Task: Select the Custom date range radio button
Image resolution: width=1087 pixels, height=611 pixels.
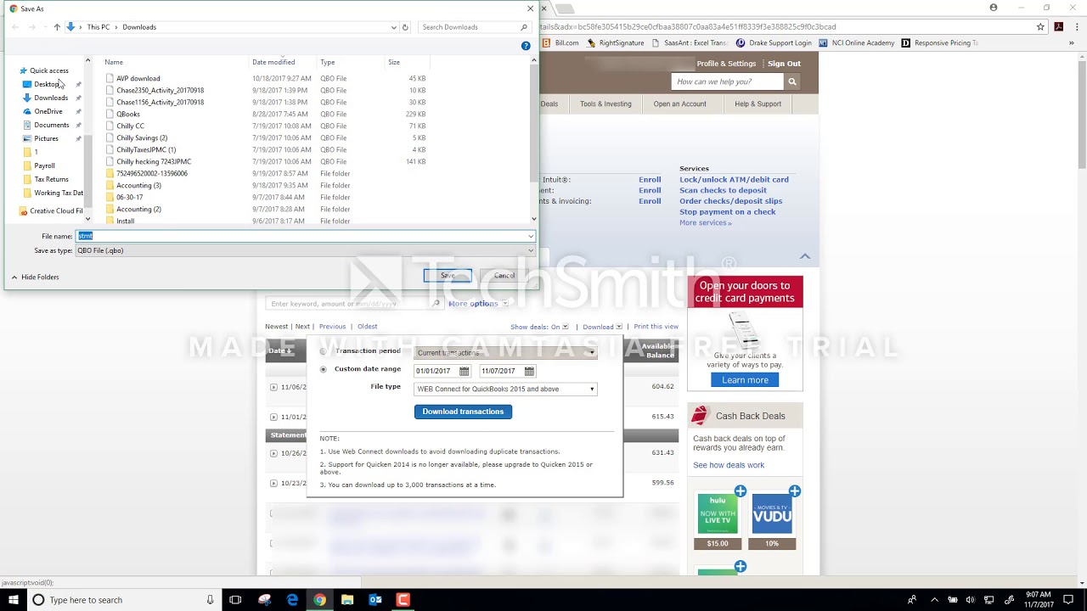Action: (x=323, y=369)
